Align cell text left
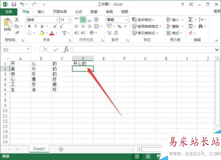The width and height of the screenshot is (221, 160). pyautogui.click(x=76, y=27)
